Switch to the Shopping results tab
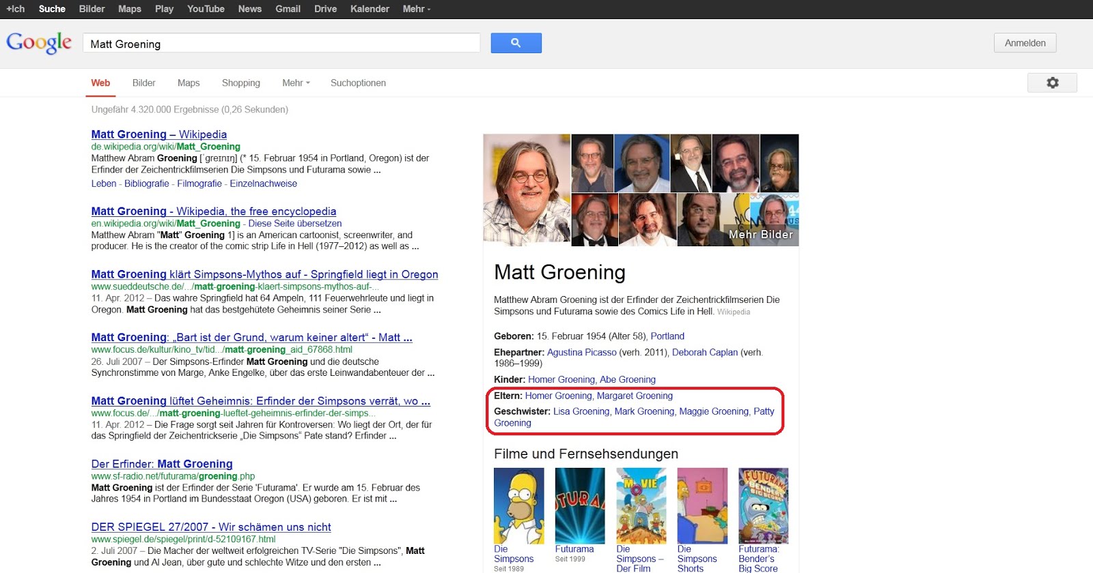Screen dimensions: 1093x573 point(240,83)
